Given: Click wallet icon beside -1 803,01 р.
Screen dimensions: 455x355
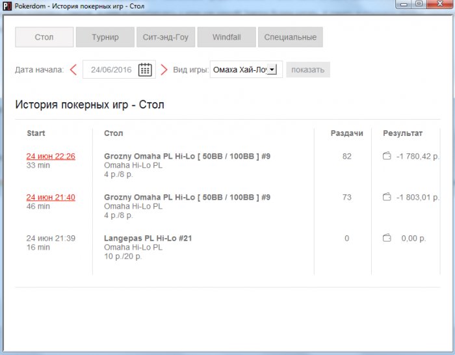Looking at the screenshot, I should pyautogui.click(x=387, y=197).
